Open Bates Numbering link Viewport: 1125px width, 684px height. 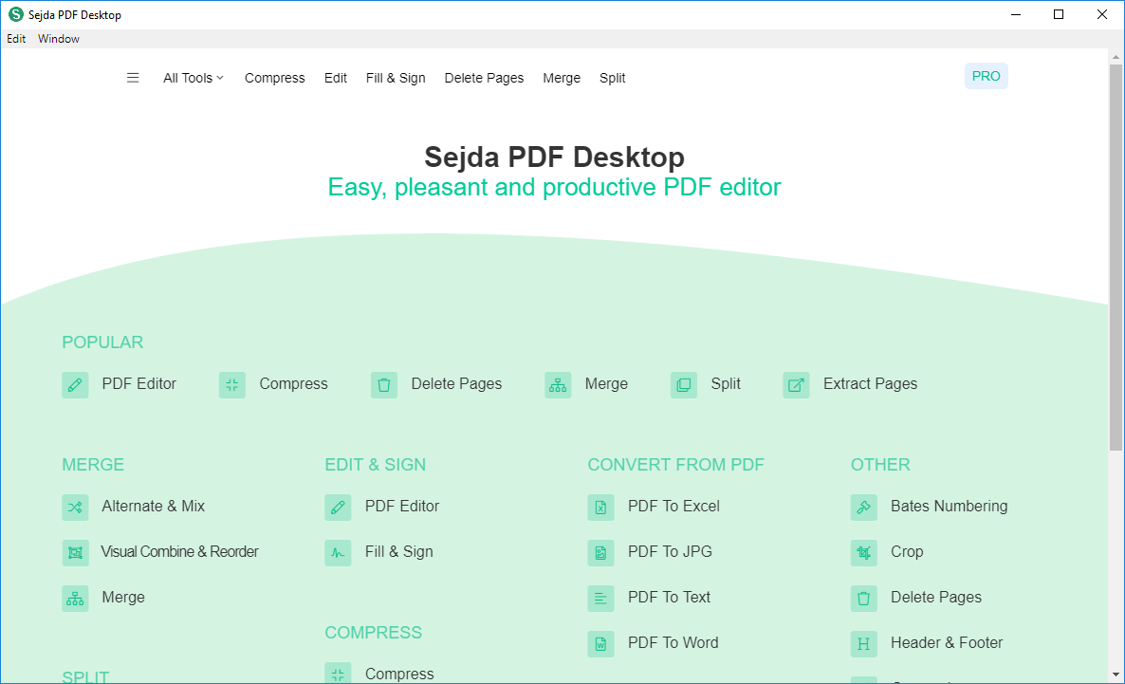coord(950,506)
